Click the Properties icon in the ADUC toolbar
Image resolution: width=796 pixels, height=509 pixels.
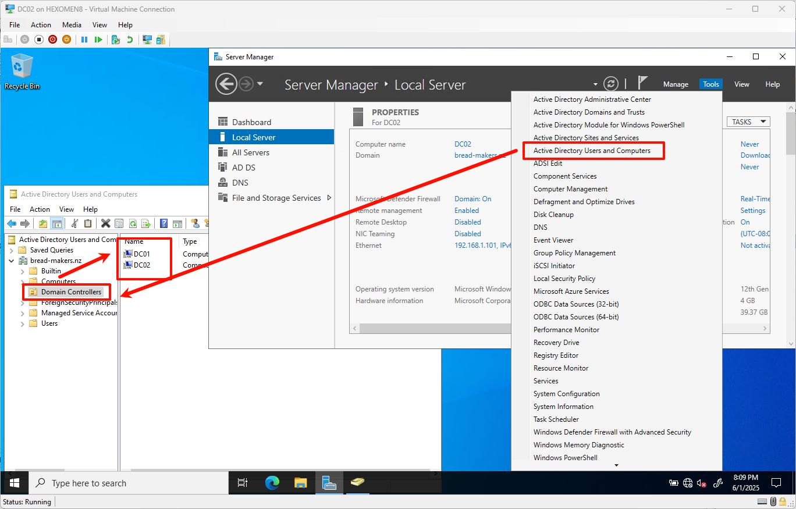click(119, 223)
